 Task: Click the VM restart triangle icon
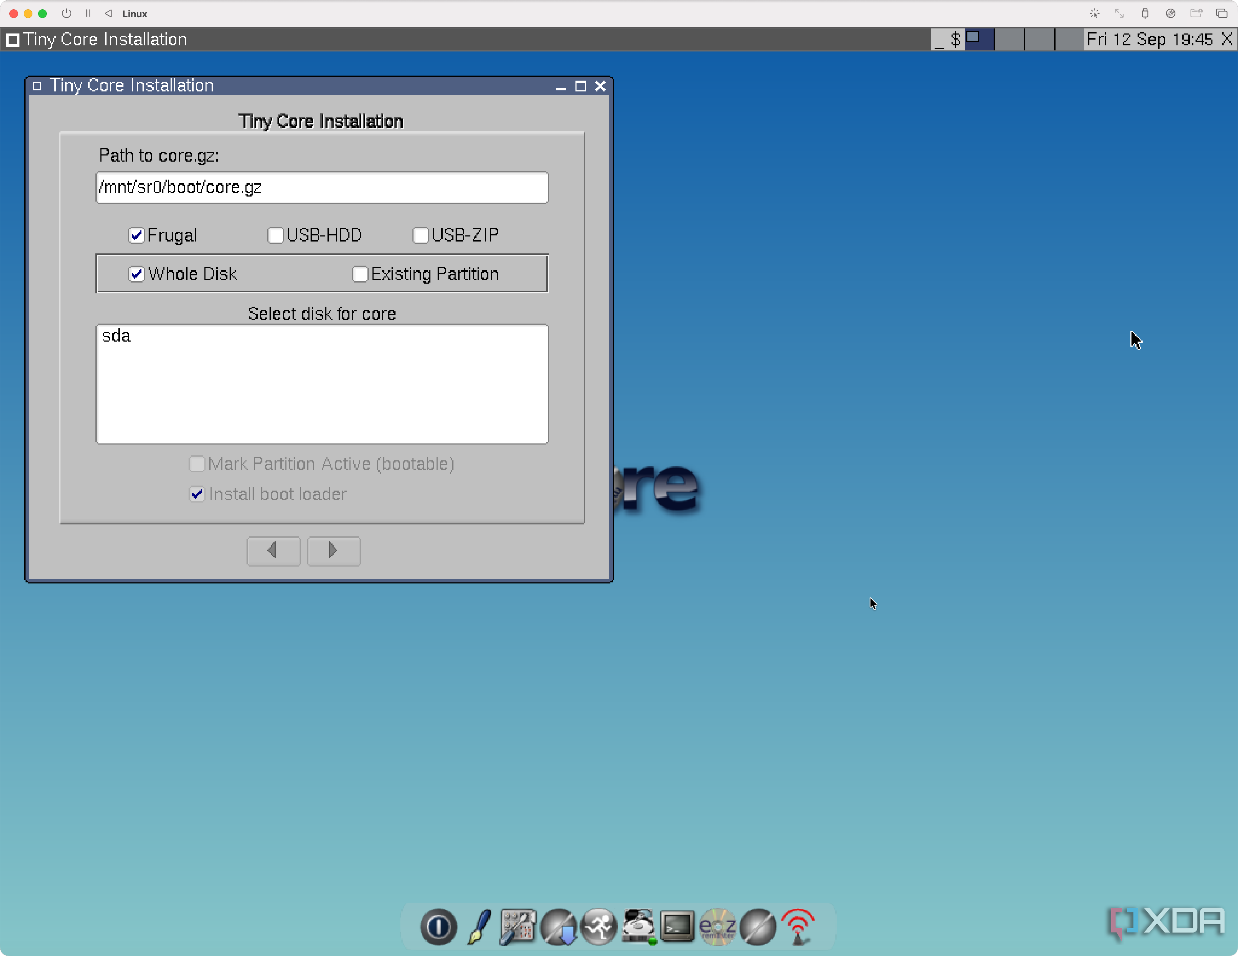pos(108,13)
